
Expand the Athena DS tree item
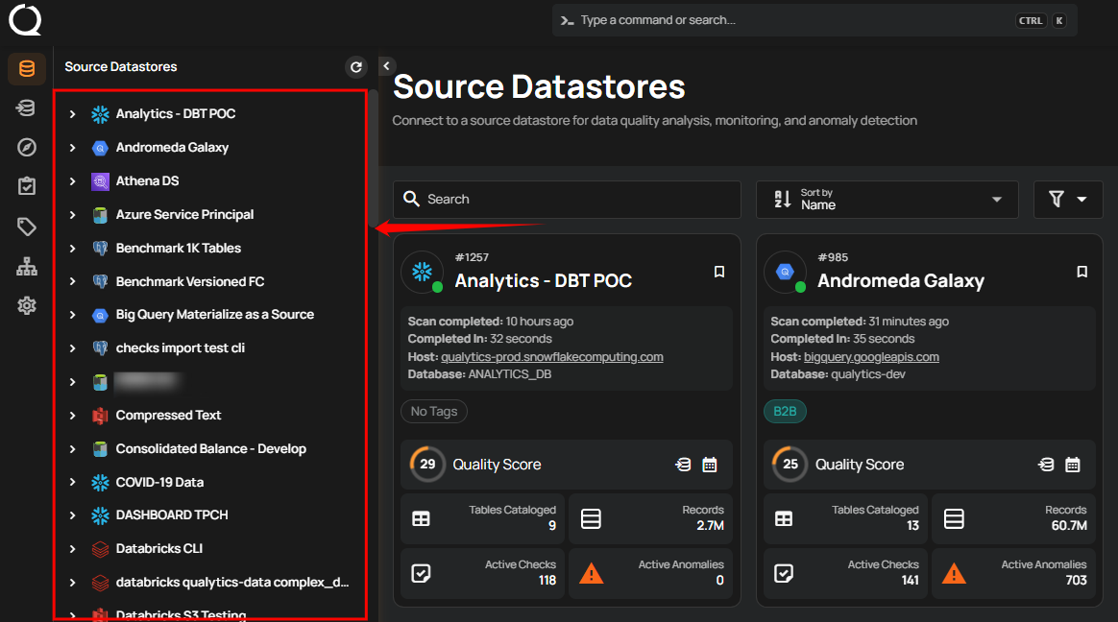click(71, 180)
